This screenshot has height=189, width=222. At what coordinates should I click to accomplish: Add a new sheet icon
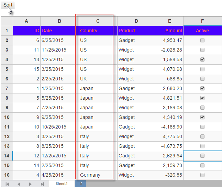[x=81, y=184]
